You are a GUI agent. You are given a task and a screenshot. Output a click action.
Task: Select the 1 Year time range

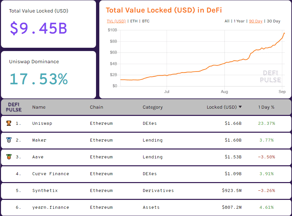239,21
